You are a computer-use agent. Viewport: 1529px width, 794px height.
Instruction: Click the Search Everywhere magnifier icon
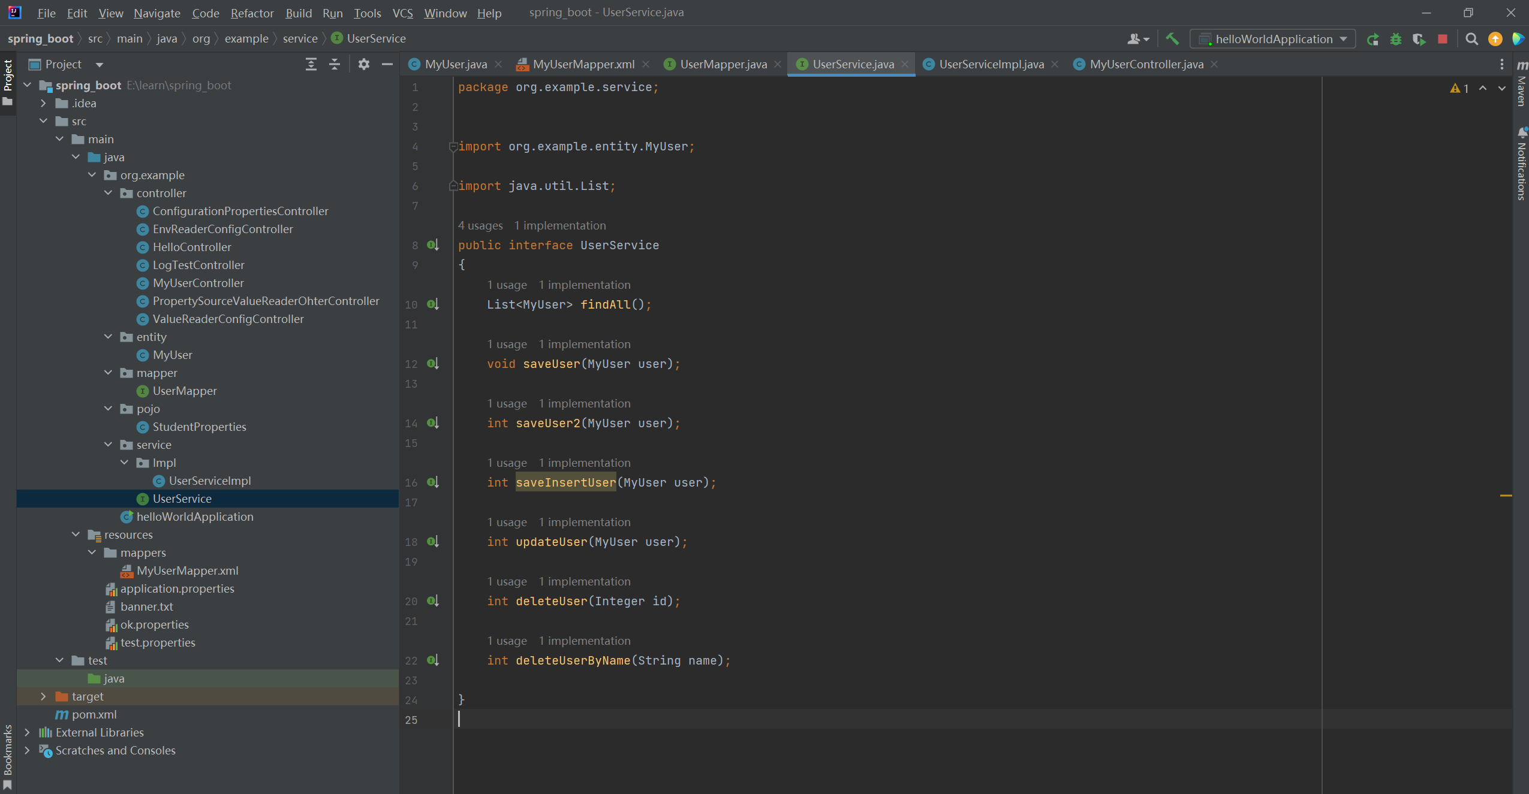(1471, 39)
